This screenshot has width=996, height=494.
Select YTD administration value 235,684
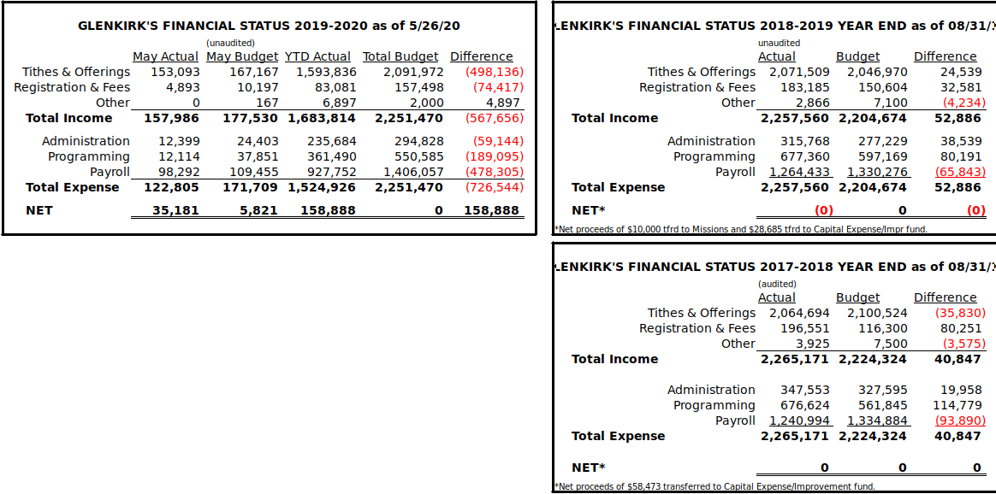tap(332, 141)
